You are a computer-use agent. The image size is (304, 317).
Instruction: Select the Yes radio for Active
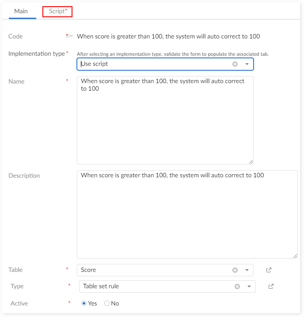point(84,303)
